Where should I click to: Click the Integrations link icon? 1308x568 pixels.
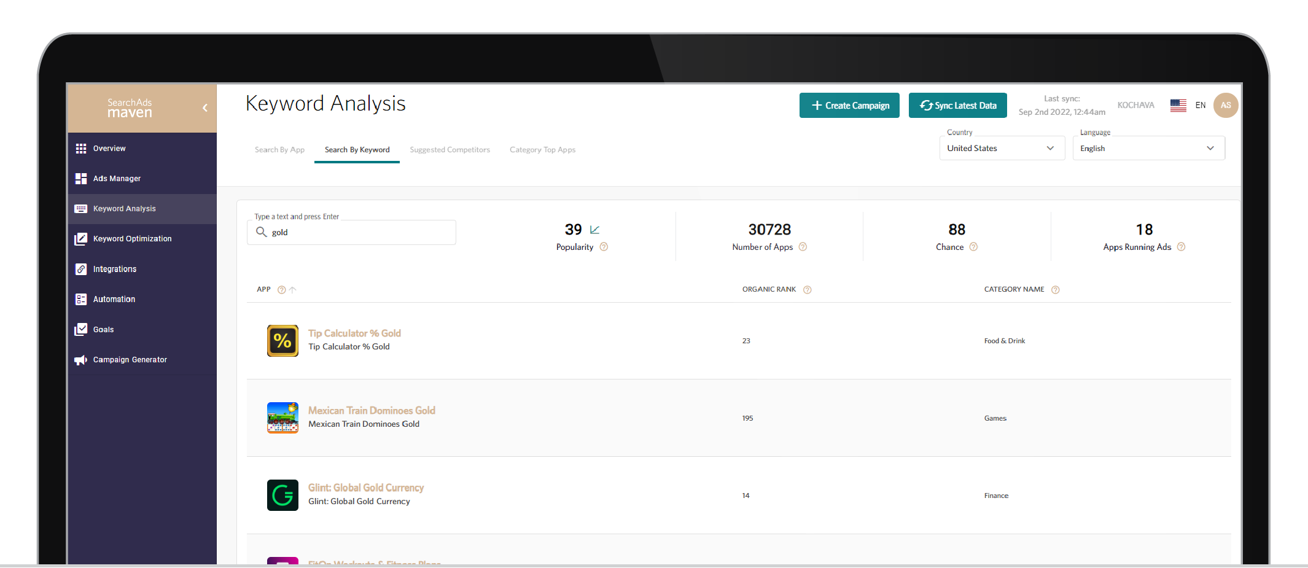pos(81,269)
